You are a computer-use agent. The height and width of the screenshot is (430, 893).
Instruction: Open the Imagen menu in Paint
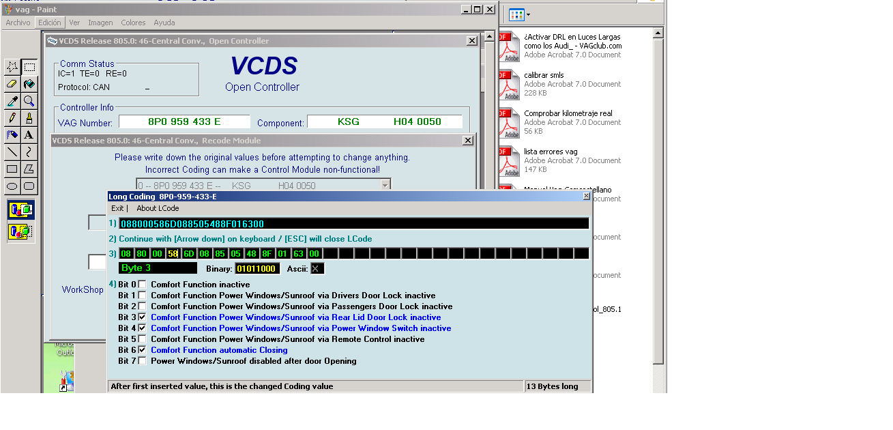101,23
